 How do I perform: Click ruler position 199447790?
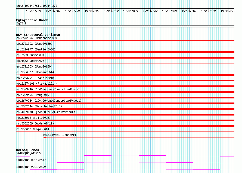72,11
